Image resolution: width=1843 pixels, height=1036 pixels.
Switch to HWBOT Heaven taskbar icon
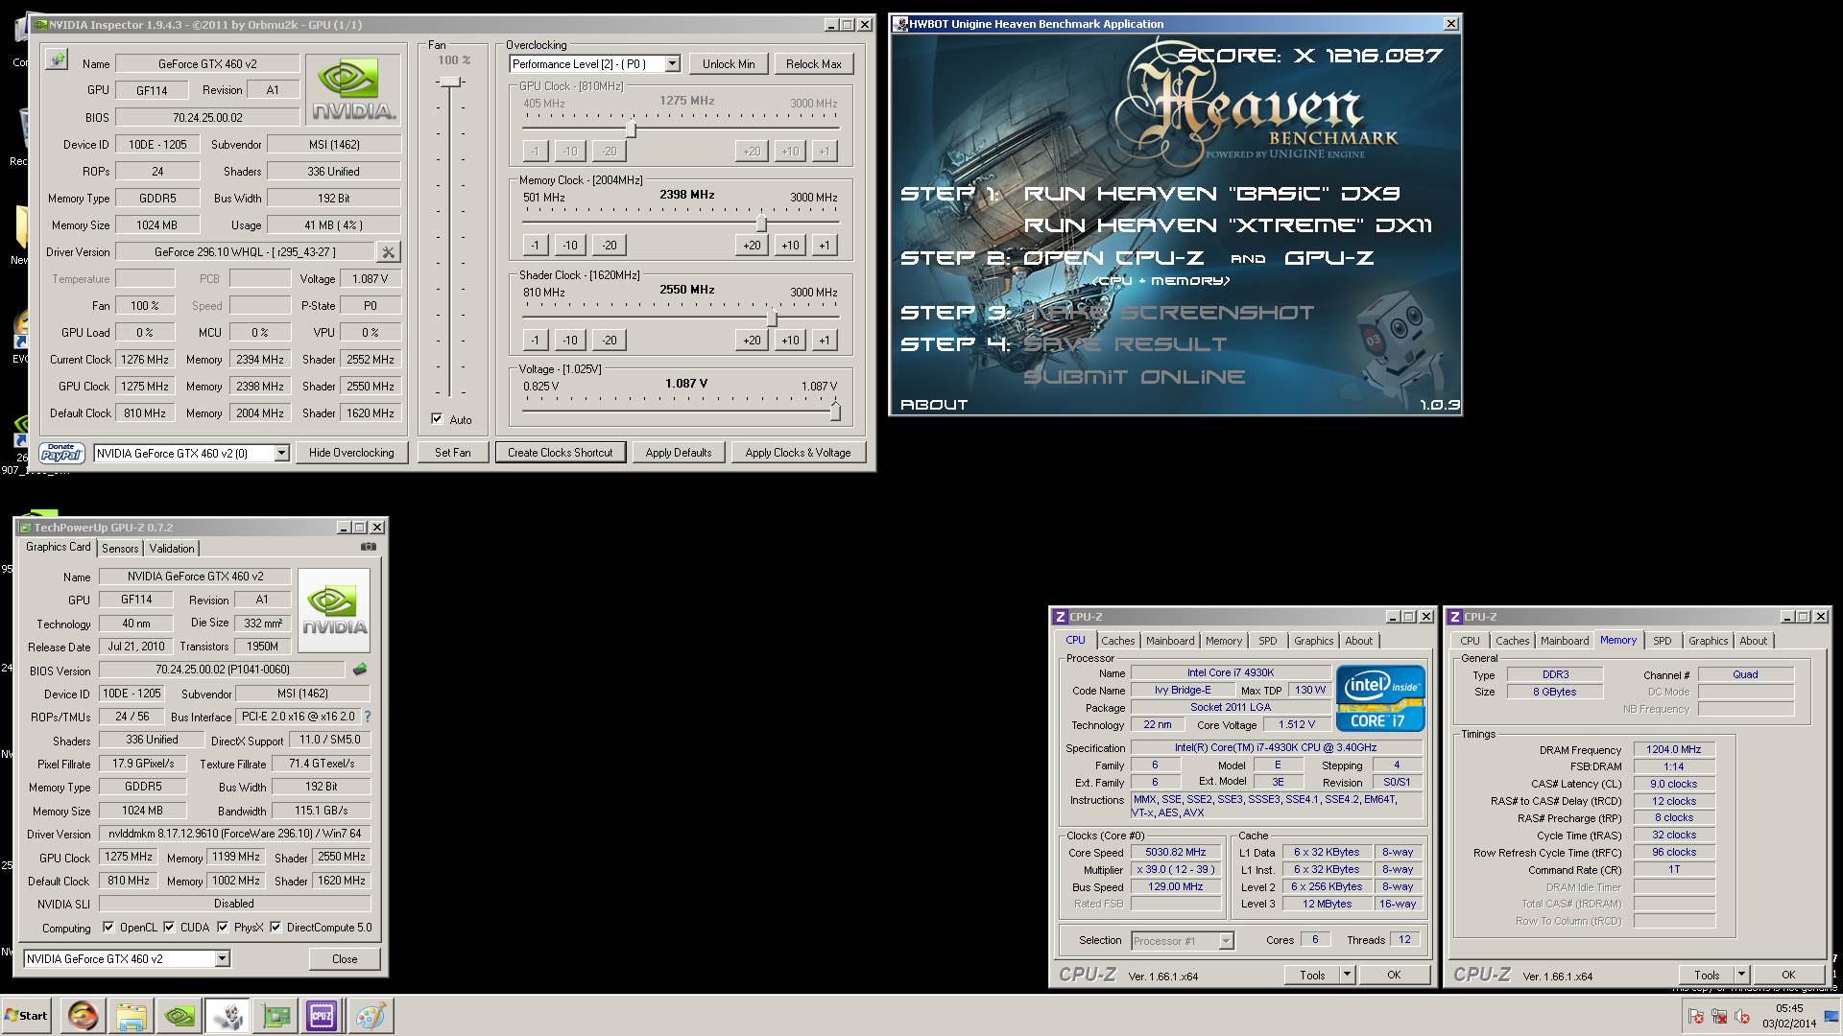[x=227, y=1016]
